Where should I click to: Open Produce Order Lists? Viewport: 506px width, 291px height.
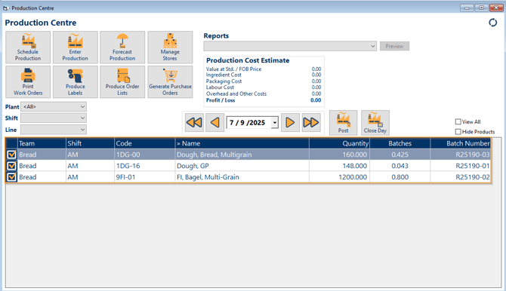tap(122, 82)
